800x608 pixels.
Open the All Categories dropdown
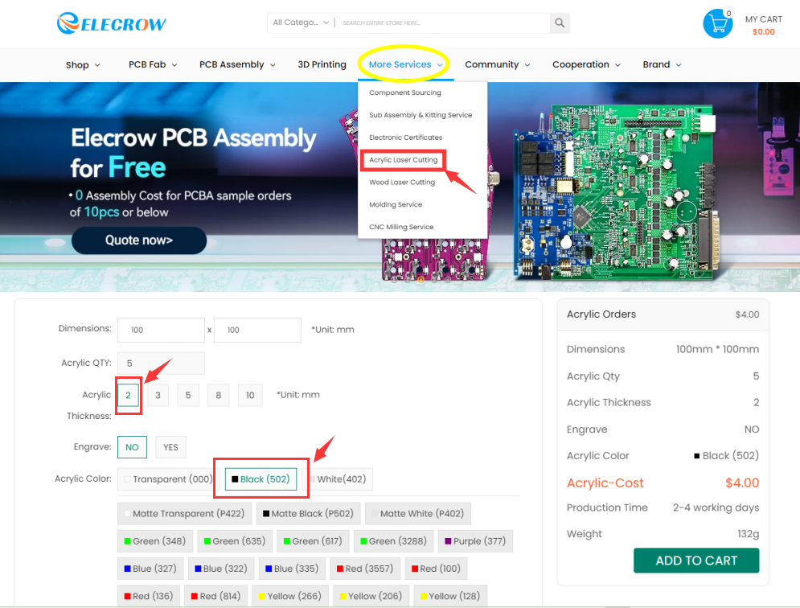click(301, 23)
